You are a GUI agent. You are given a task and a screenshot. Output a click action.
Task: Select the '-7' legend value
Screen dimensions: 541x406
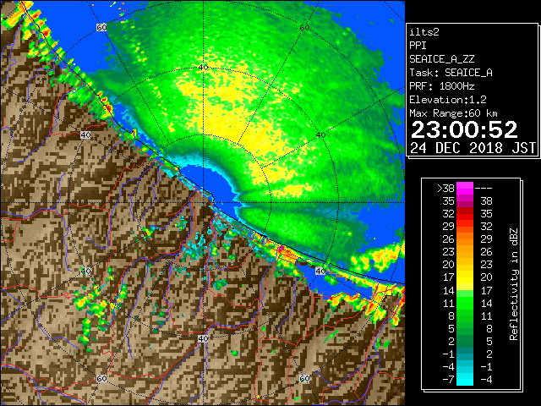[x=448, y=380]
